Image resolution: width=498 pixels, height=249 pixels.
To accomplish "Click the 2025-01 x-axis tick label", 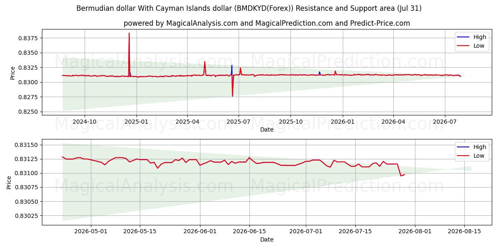I will coord(136,122).
